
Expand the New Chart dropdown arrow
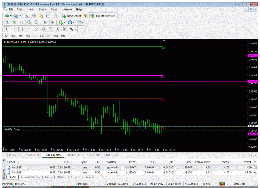point(11,16)
